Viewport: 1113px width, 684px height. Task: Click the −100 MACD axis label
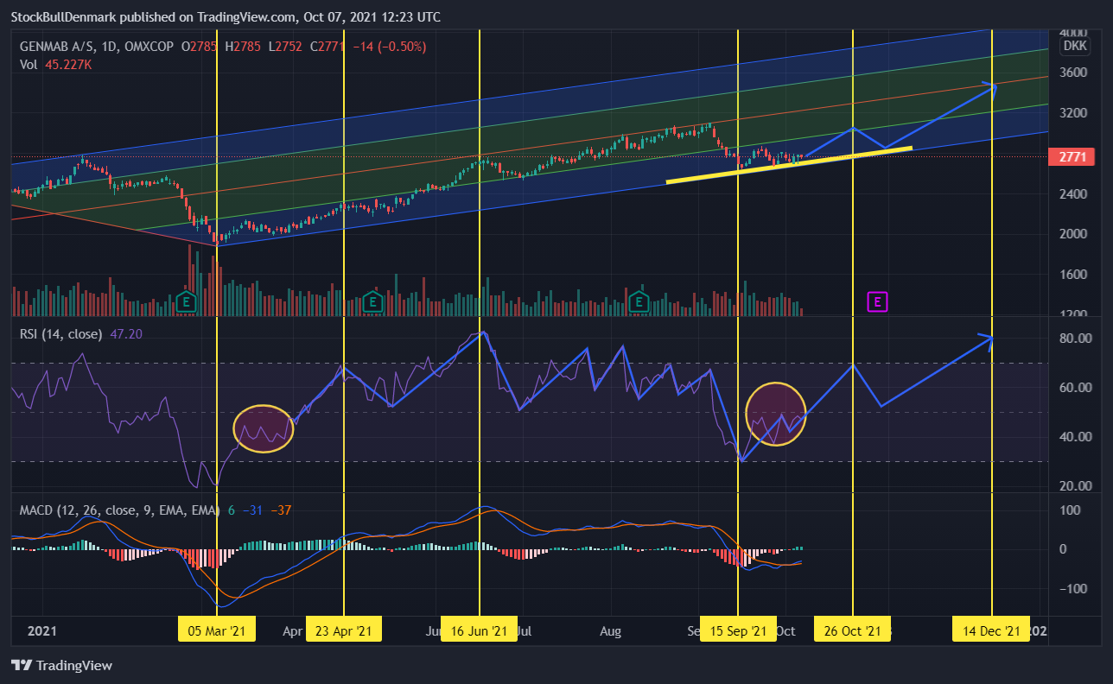[x=1075, y=589]
